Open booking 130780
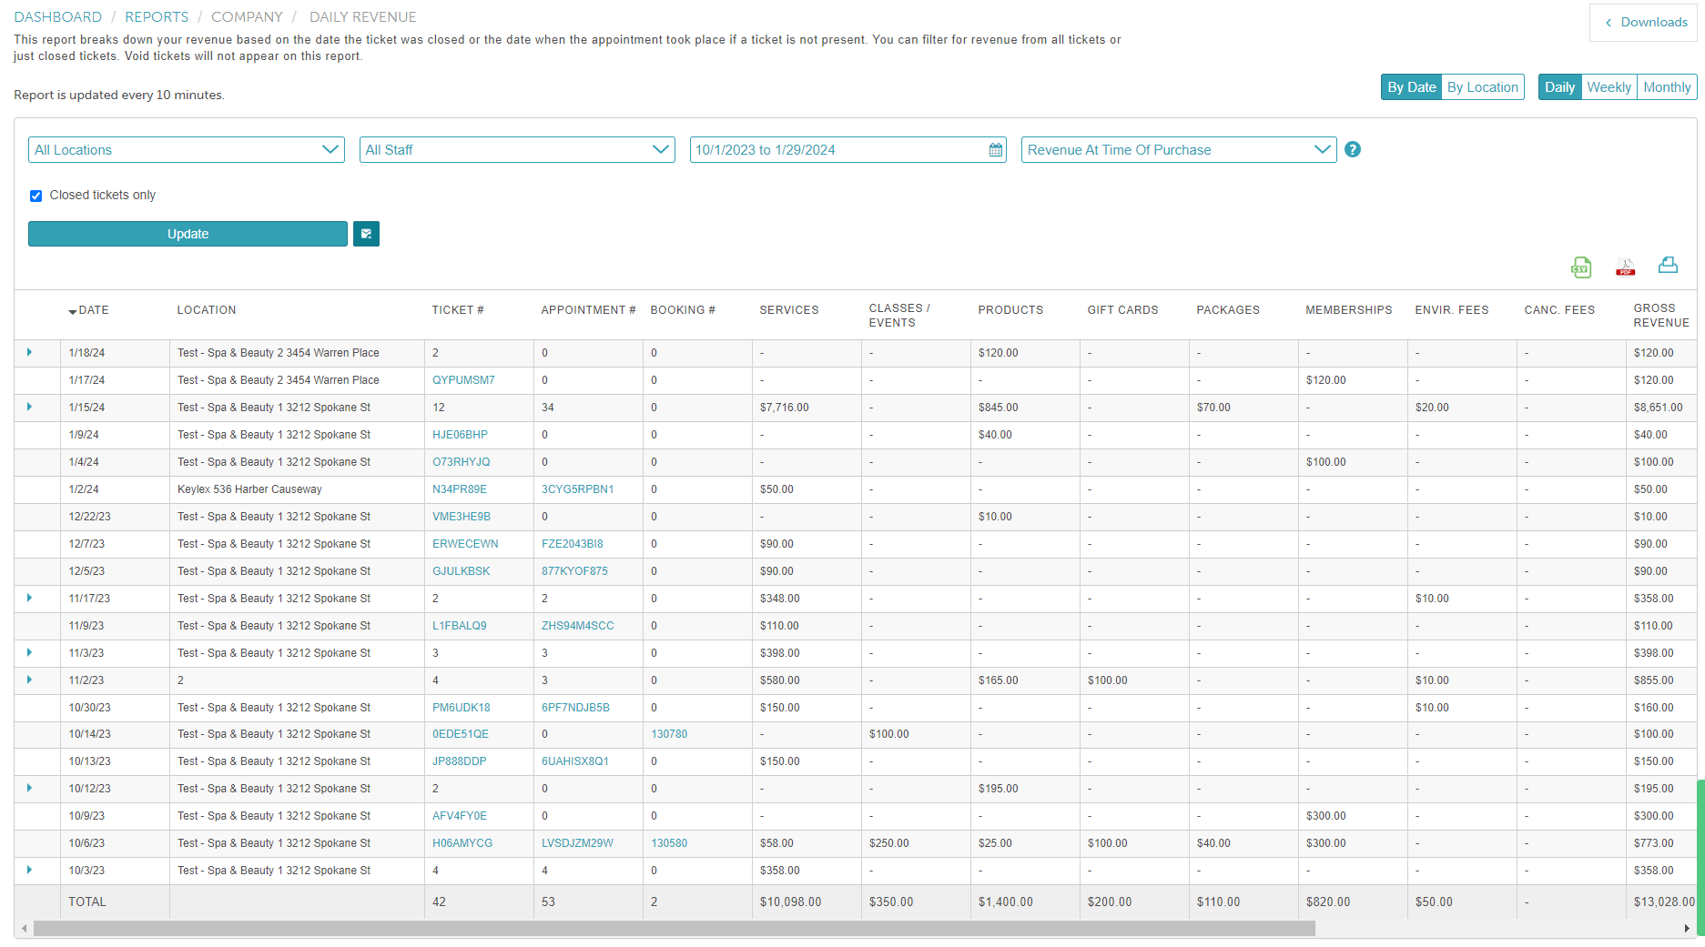This screenshot has height=947, width=1705. [x=669, y=734]
